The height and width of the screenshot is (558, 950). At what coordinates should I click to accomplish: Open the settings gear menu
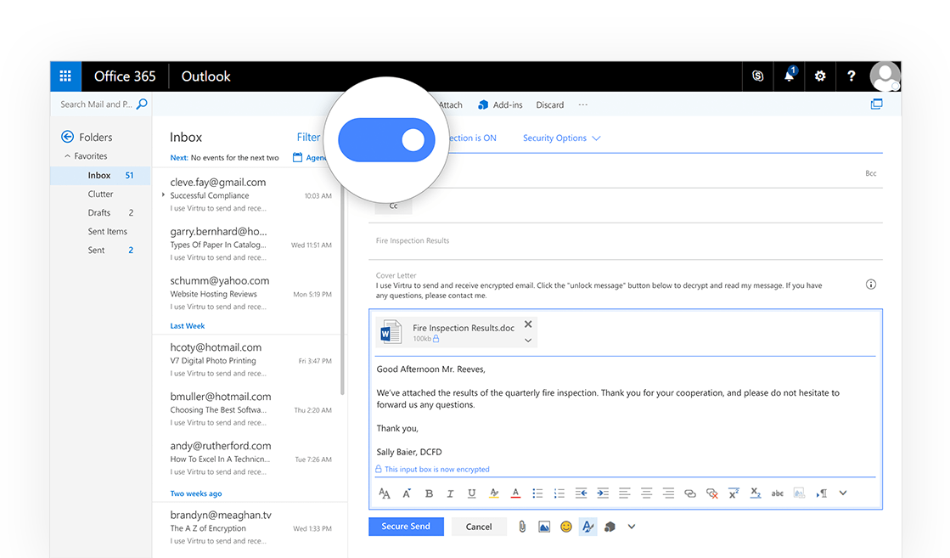coord(820,76)
